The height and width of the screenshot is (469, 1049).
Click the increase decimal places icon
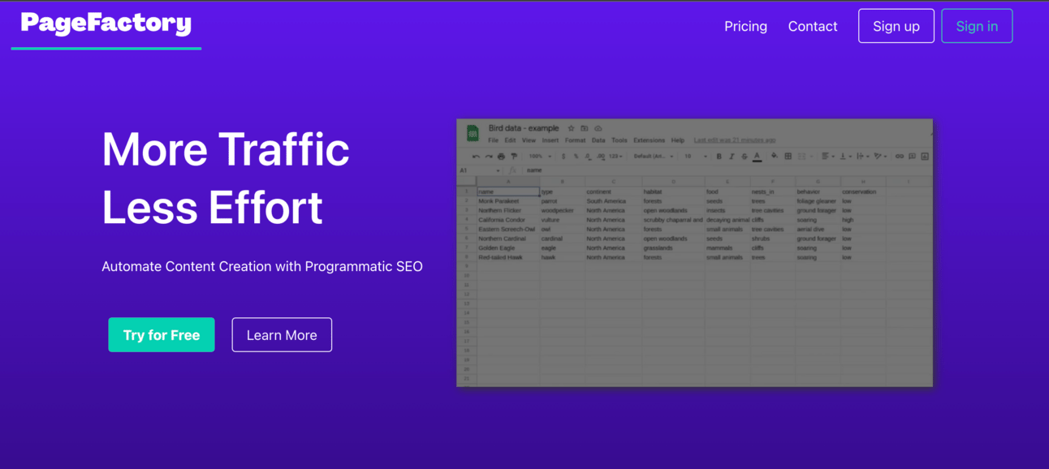click(x=601, y=157)
